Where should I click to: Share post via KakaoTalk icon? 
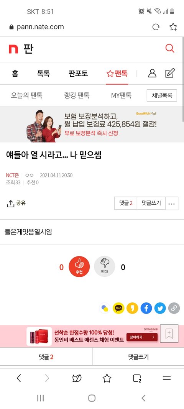point(118,308)
